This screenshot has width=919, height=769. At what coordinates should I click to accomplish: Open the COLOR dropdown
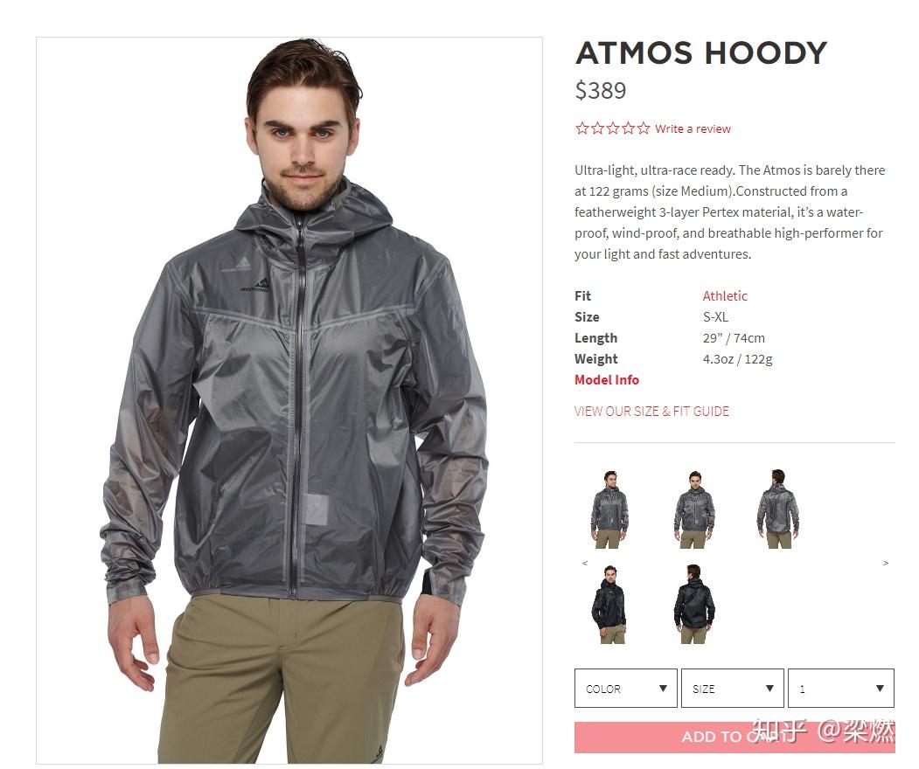[626, 689]
